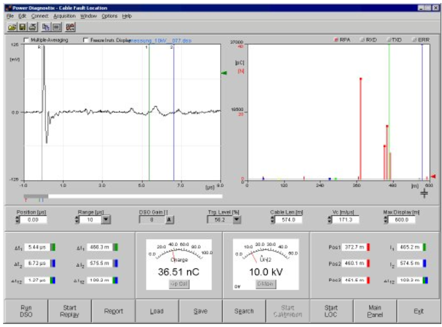
Task: Click the Vc stepper arrows
Action: tap(330, 220)
